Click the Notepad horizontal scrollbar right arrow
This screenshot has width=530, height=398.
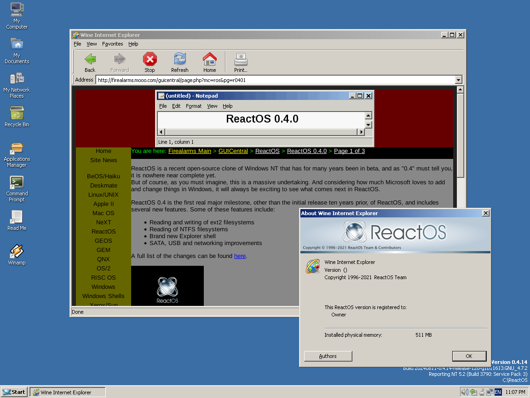coord(361,132)
